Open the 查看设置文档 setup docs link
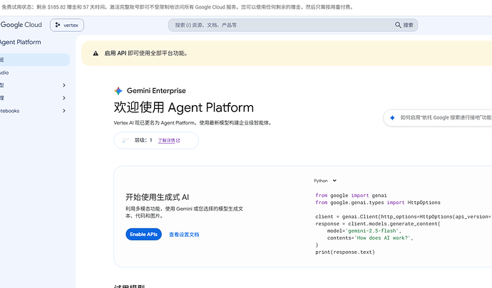Viewport: 492px width, 288px height. [x=184, y=235]
